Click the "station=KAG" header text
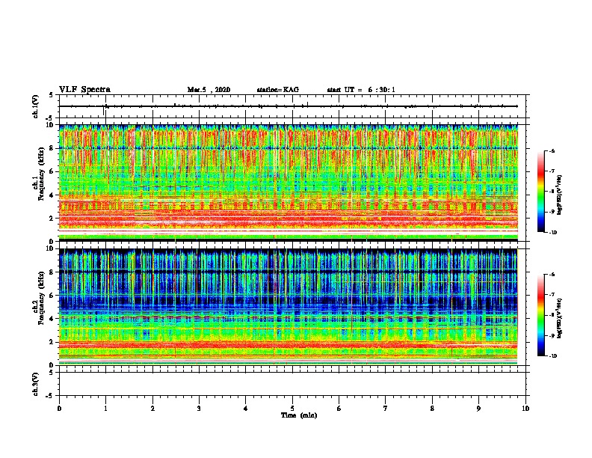Image resolution: width=592 pixels, height=458 pixels. 277,90
